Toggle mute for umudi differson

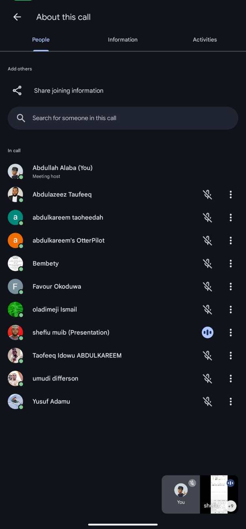pos(208,378)
